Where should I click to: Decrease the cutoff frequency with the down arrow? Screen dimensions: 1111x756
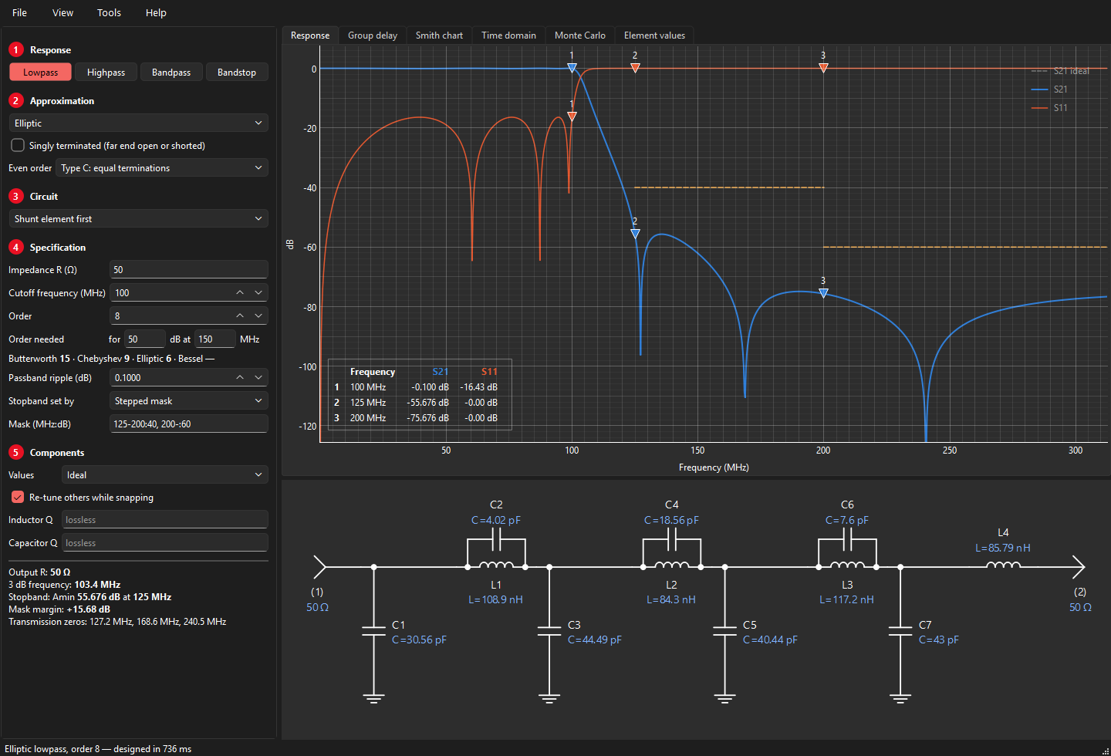pos(258,293)
